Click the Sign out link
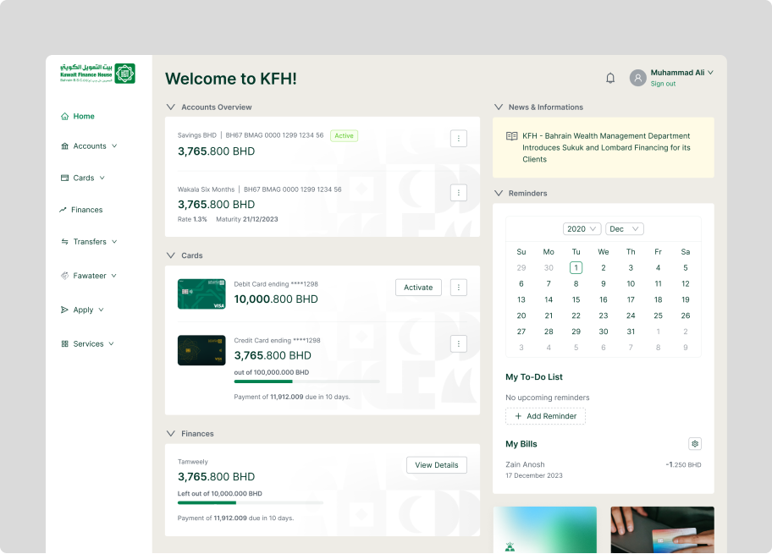 [663, 84]
